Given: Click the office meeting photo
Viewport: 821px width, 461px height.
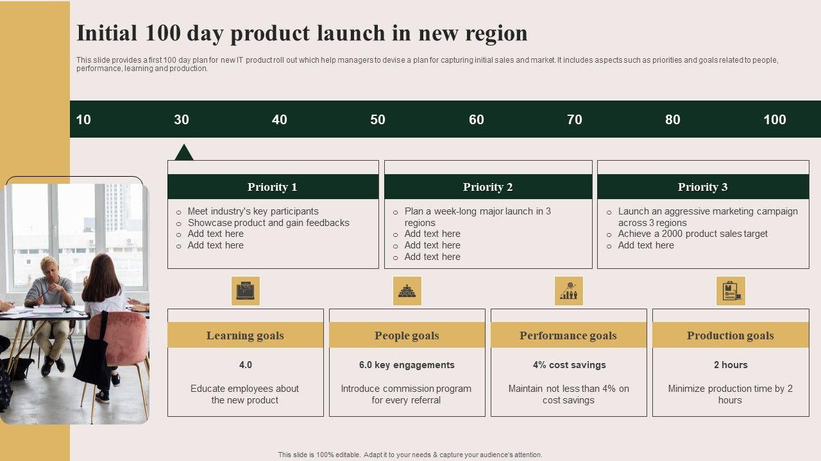Looking at the screenshot, I should (x=74, y=304).
